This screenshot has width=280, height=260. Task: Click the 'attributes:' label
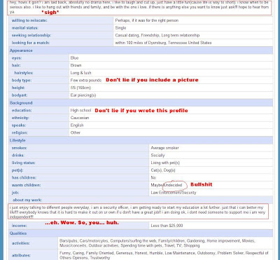point(21,256)
